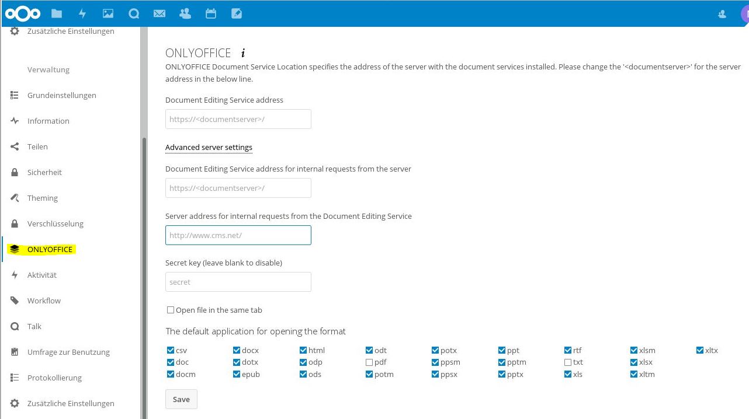Launch the Talk app from the top bar
This screenshot has height=419, width=749.
[134, 13]
